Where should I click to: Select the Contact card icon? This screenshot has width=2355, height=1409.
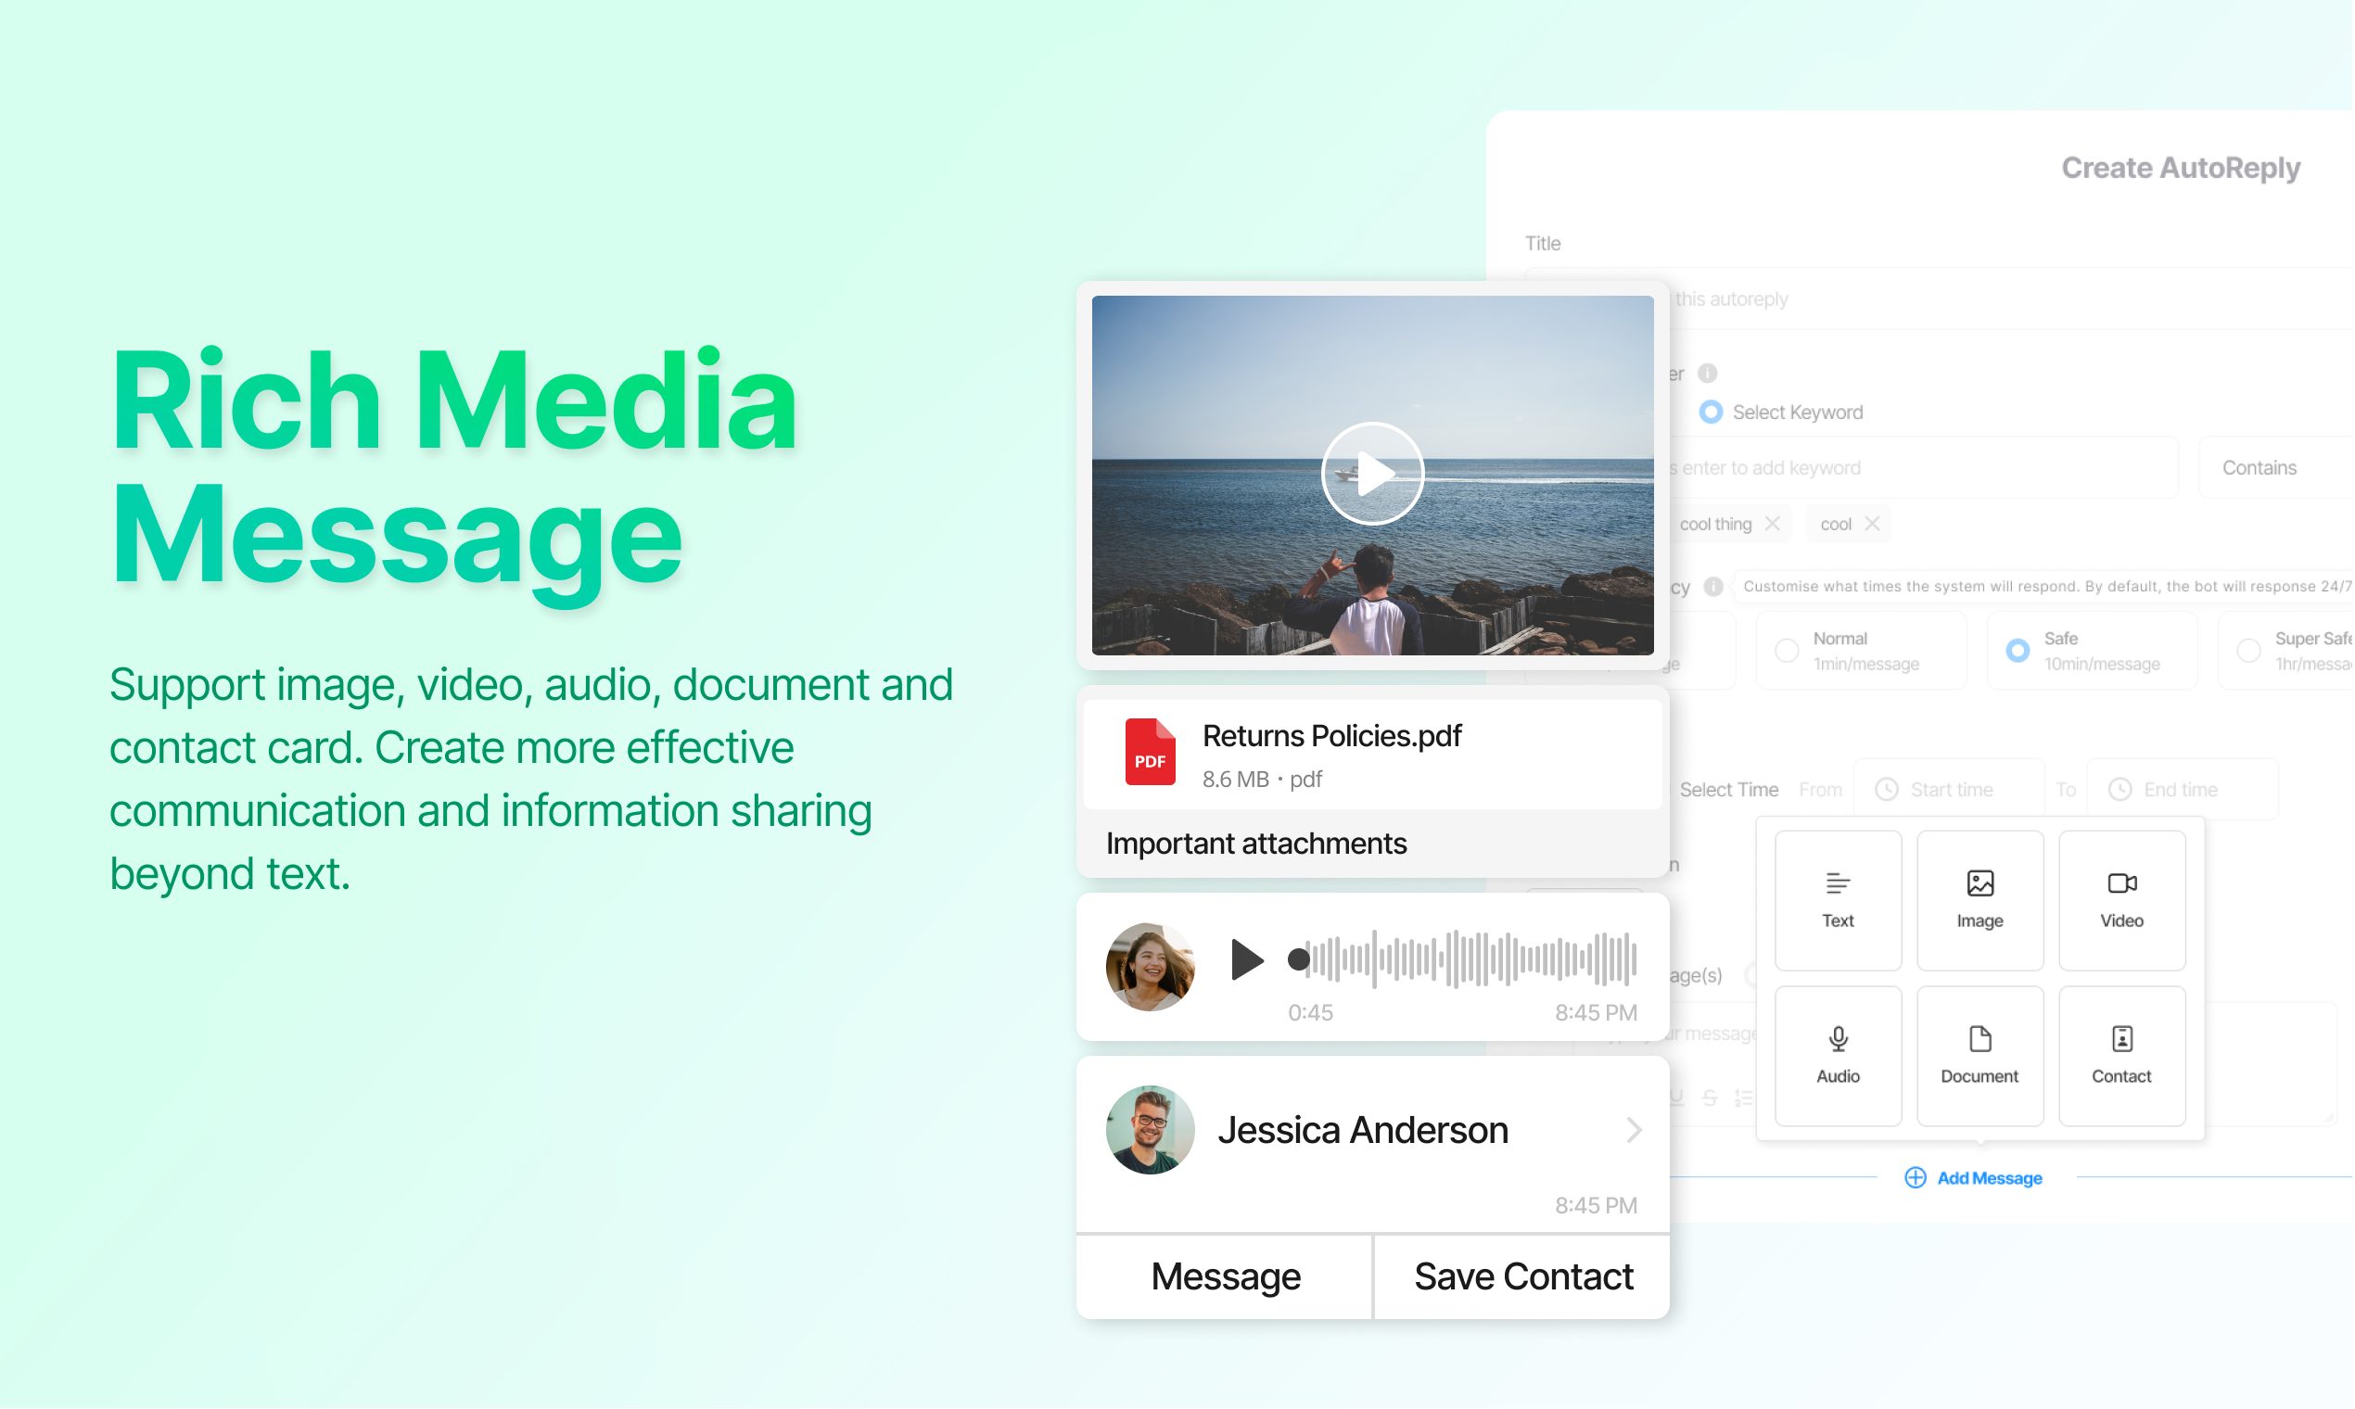click(2122, 1040)
